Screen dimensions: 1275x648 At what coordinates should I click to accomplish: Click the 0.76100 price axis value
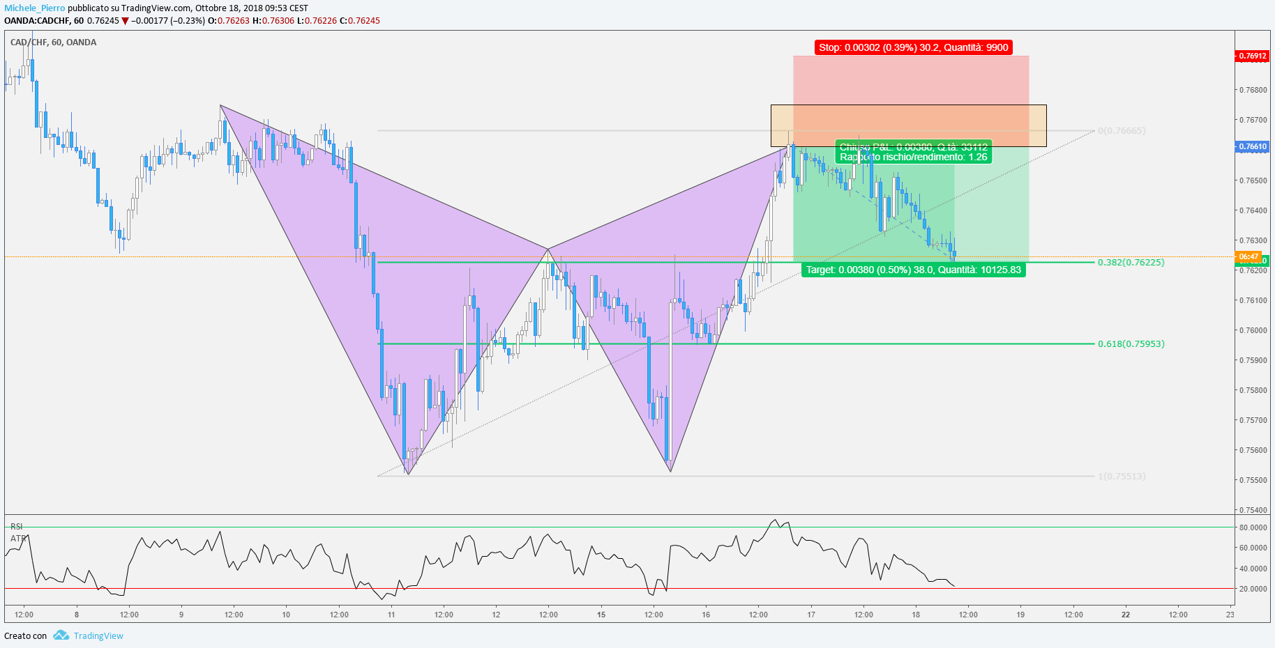coord(1253,300)
